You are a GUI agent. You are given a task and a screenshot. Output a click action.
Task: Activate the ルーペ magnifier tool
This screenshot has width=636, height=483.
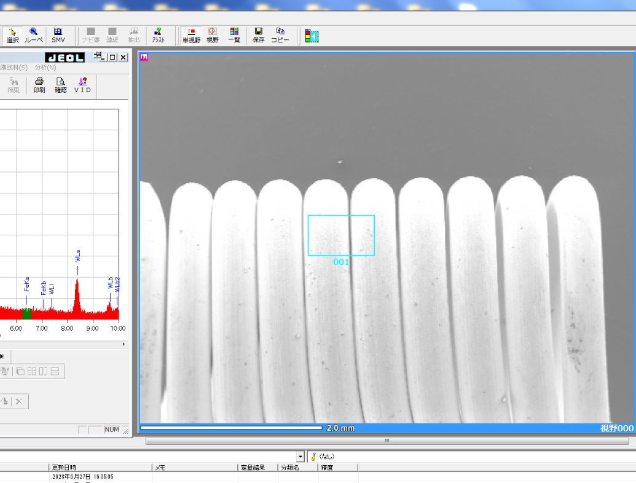point(33,35)
